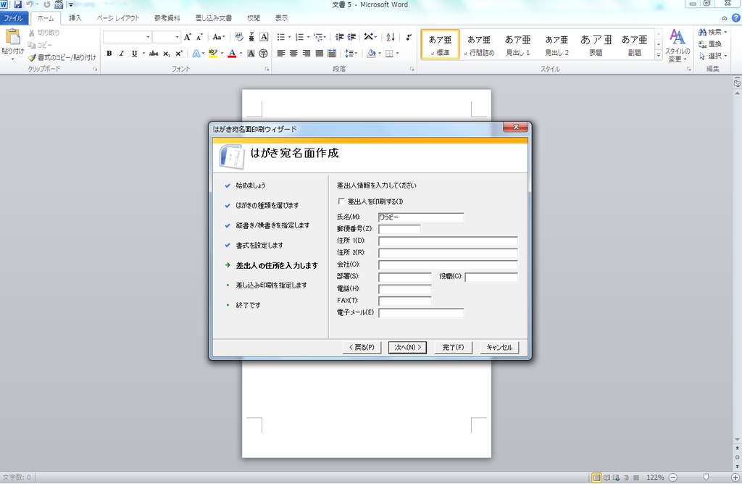Viewport: 742px width, 484px height.
Task: Click the Paste (貼り付け) clipboard icon
Action: (x=12, y=38)
